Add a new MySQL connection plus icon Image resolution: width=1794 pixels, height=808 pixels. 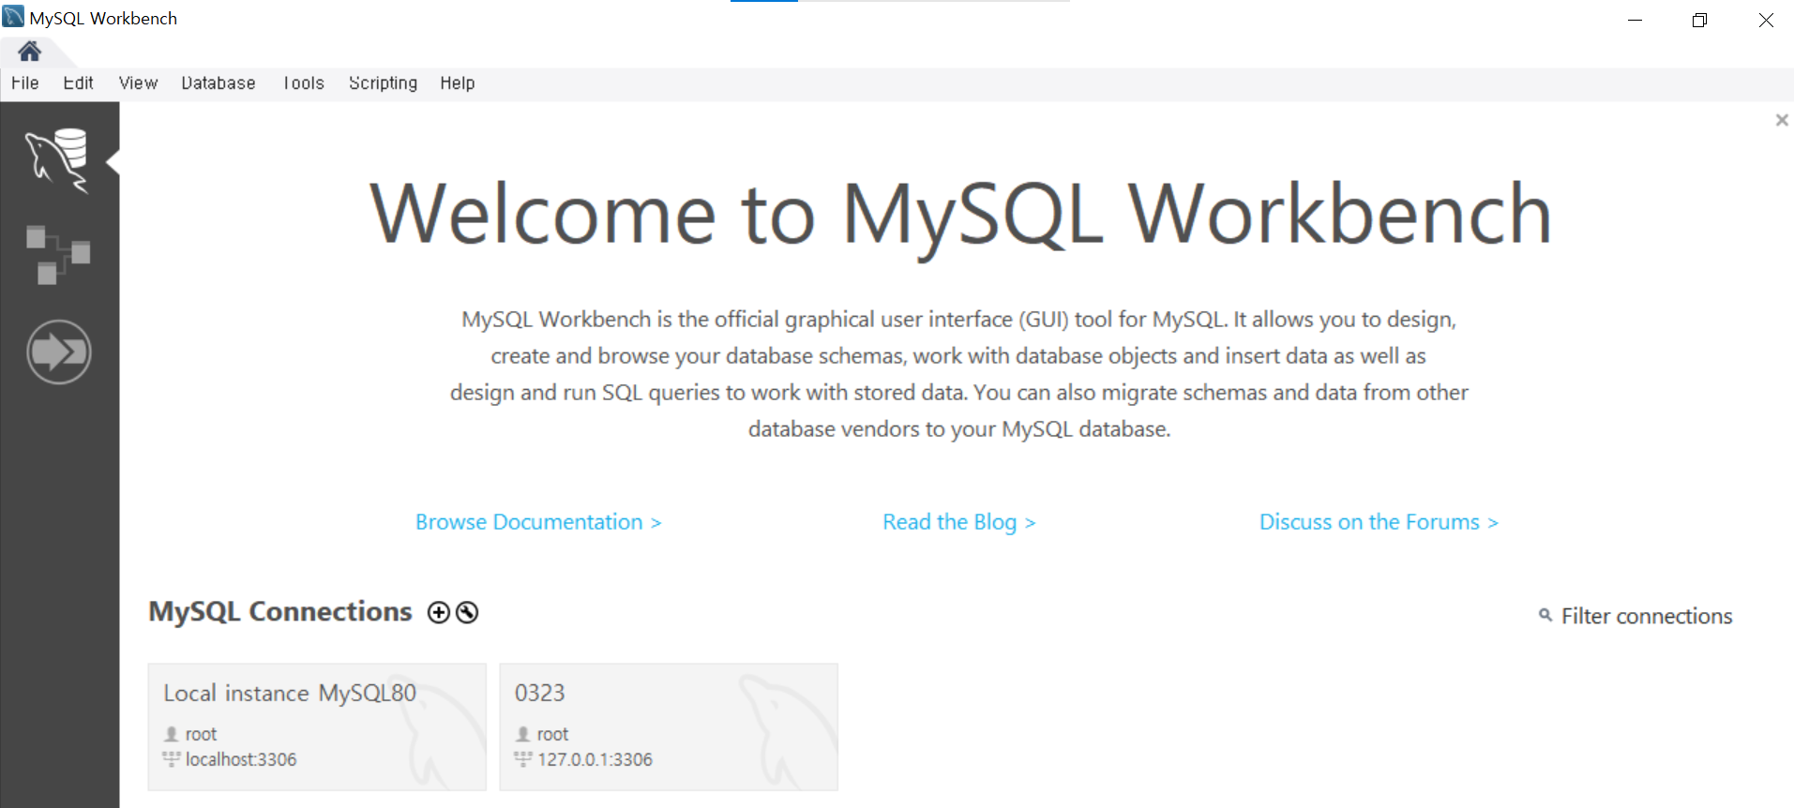pyautogui.click(x=438, y=612)
